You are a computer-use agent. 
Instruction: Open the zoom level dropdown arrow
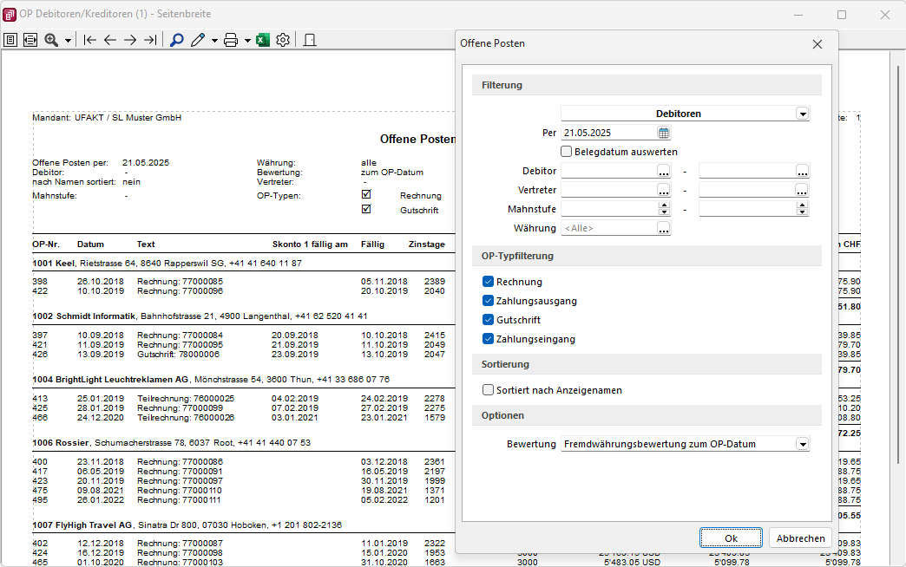coord(68,41)
